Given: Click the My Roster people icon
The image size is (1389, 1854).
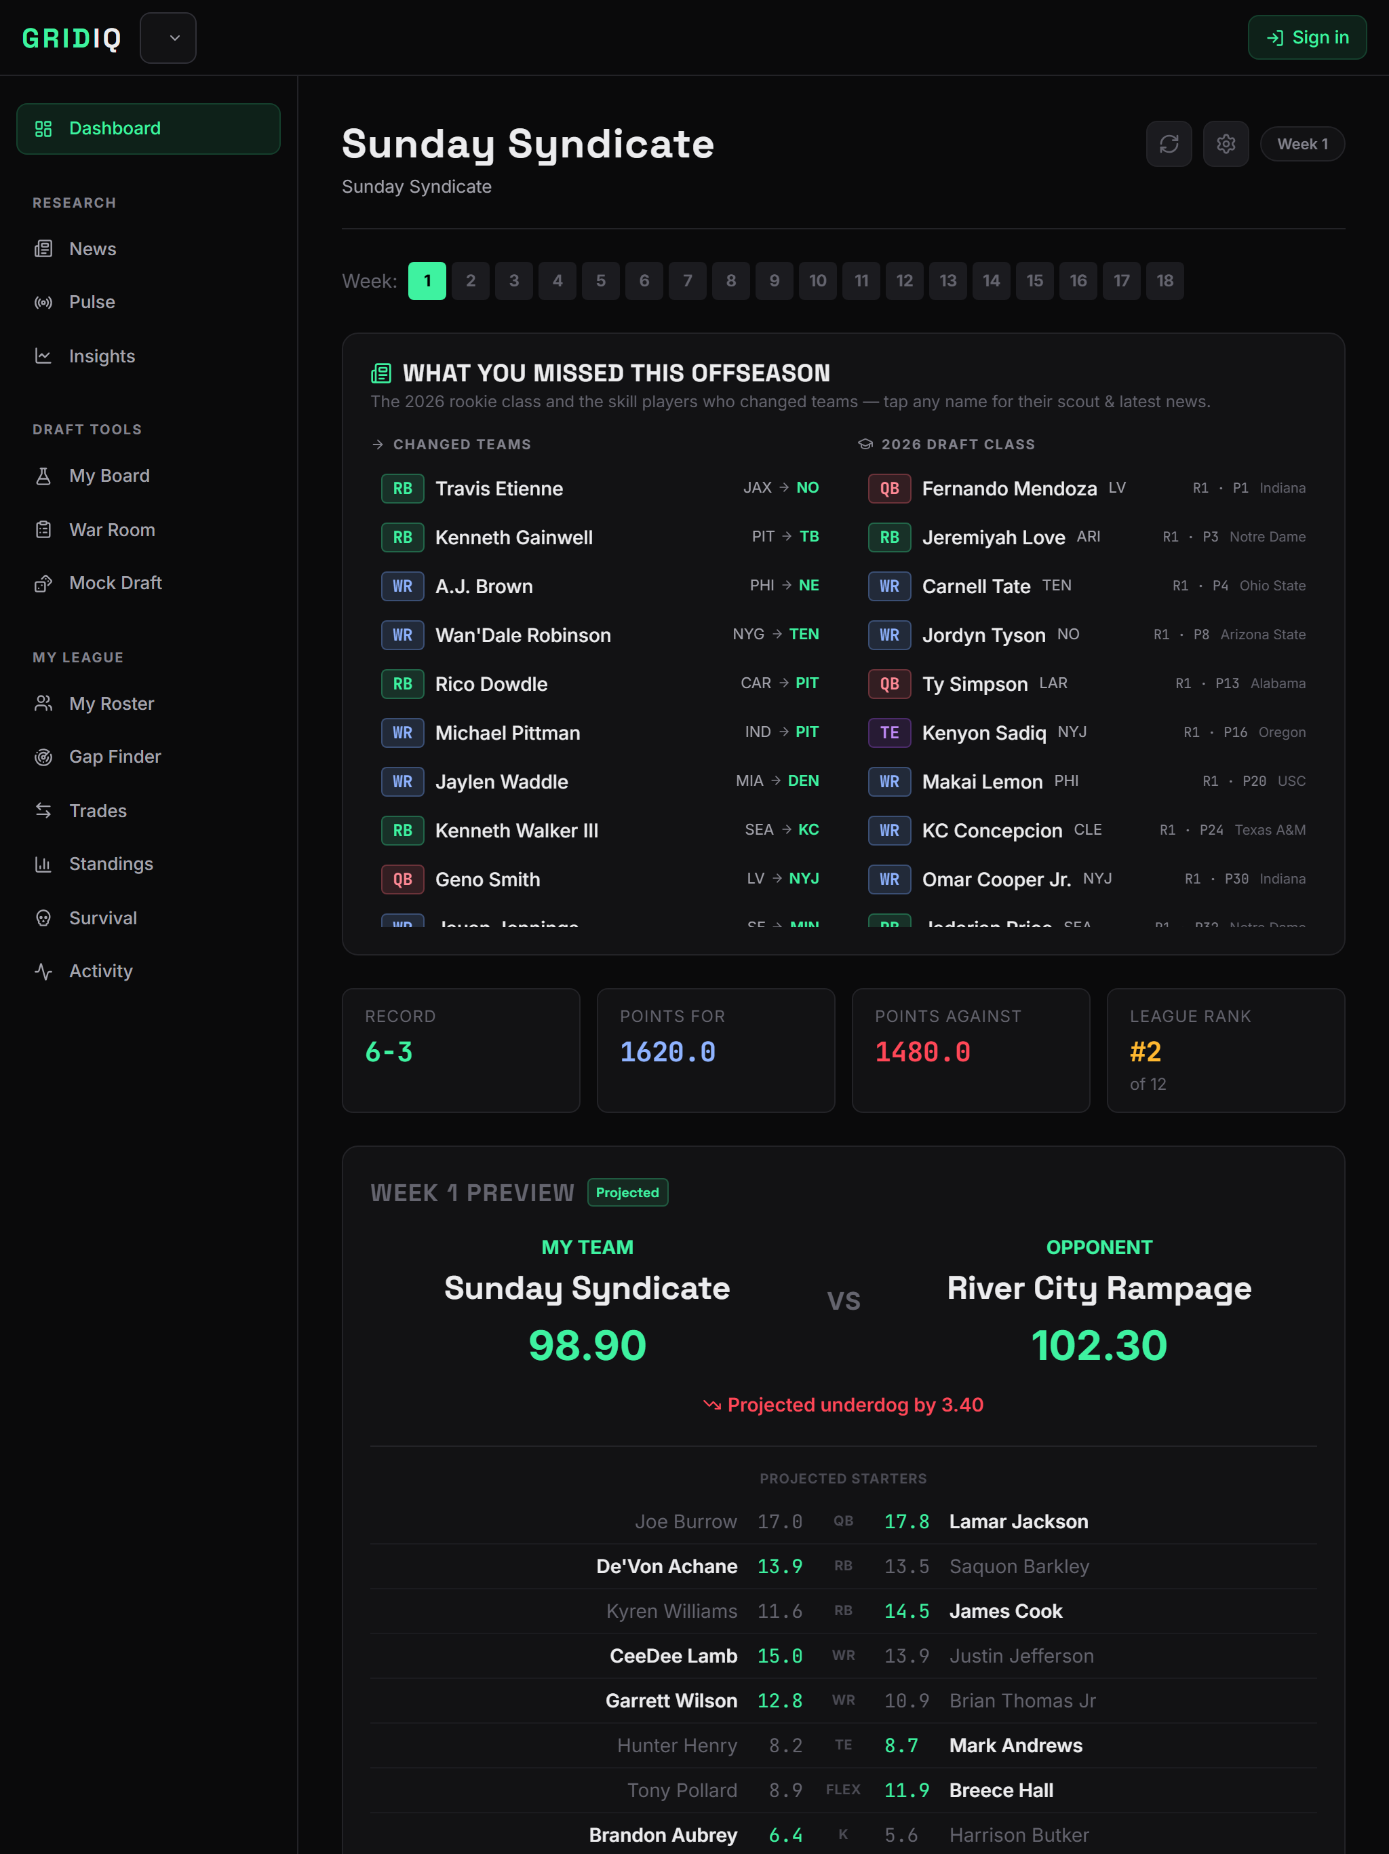Looking at the screenshot, I should tap(43, 704).
